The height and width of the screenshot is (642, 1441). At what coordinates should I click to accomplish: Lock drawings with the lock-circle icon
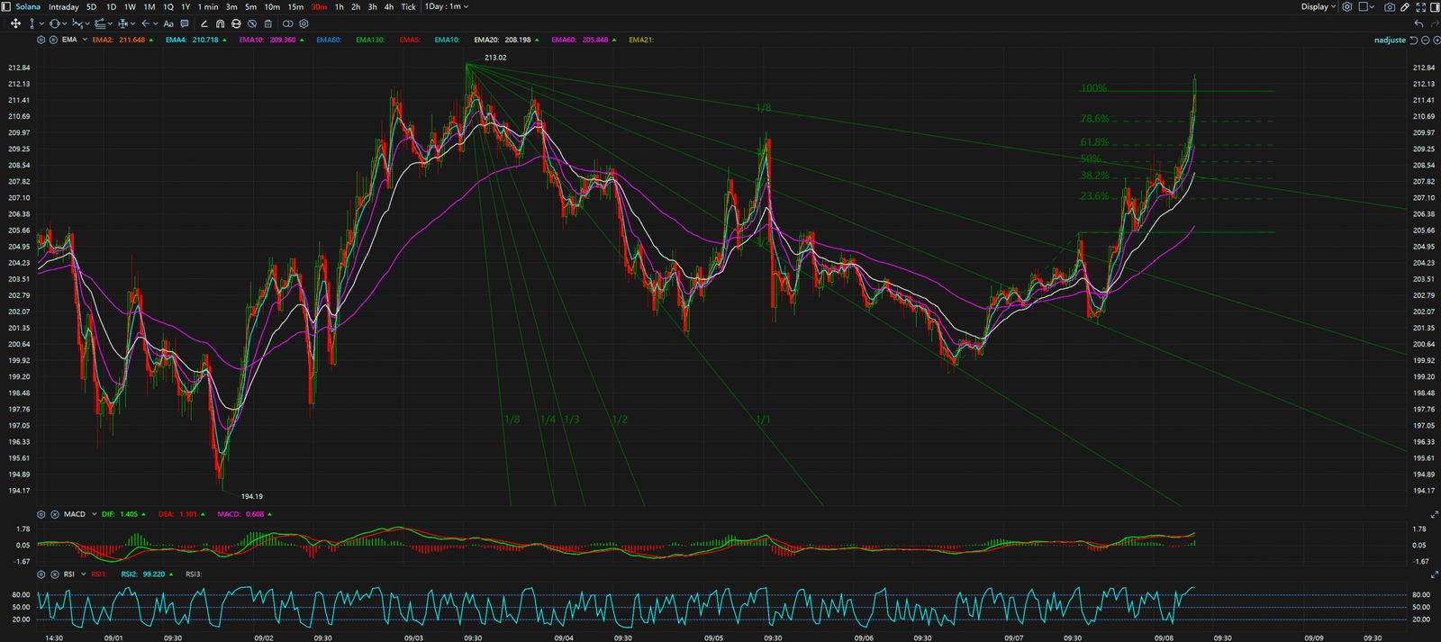(236, 23)
